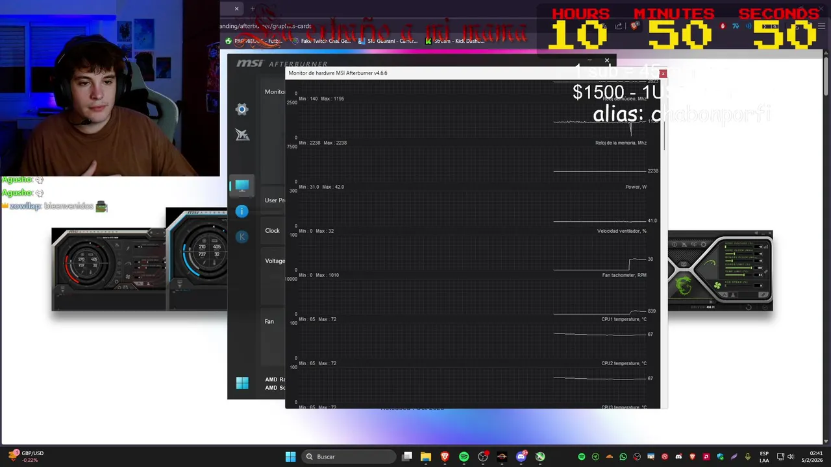The height and width of the screenshot is (467, 831).
Task: Open the GBP/USD widget on taskbar
Action: click(26, 457)
